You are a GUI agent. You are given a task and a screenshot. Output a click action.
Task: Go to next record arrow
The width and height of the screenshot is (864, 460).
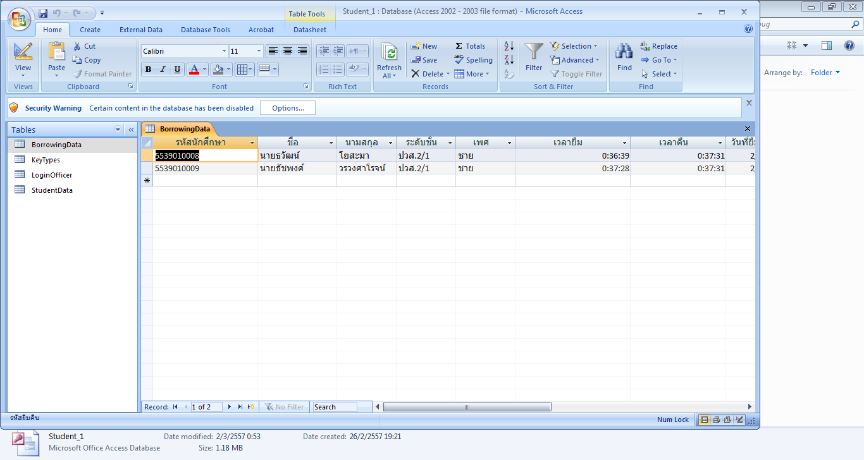pos(230,407)
